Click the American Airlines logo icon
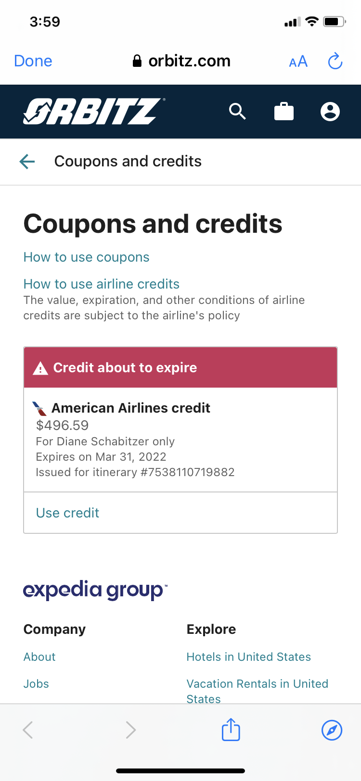 click(40, 408)
